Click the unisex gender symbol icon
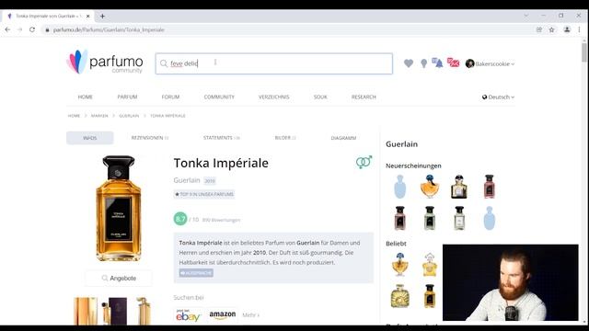The width and height of the screenshot is (589, 331). (x=364, y=162)
